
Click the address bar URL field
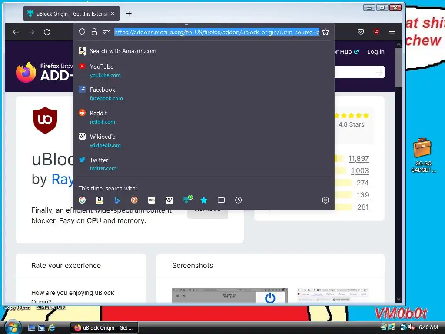(x=217, y=32)
